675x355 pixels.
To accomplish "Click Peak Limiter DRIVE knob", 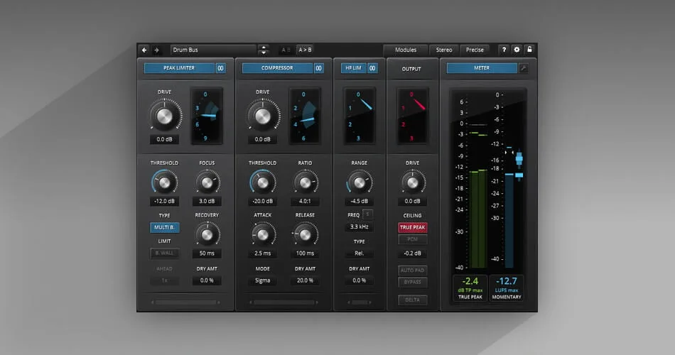I will click(x=164, y=116).
